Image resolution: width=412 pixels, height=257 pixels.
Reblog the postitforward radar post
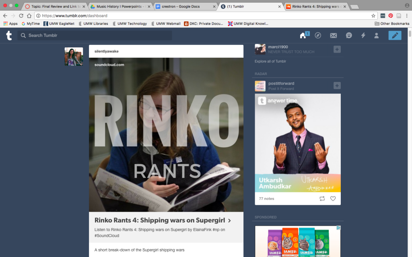322,198
